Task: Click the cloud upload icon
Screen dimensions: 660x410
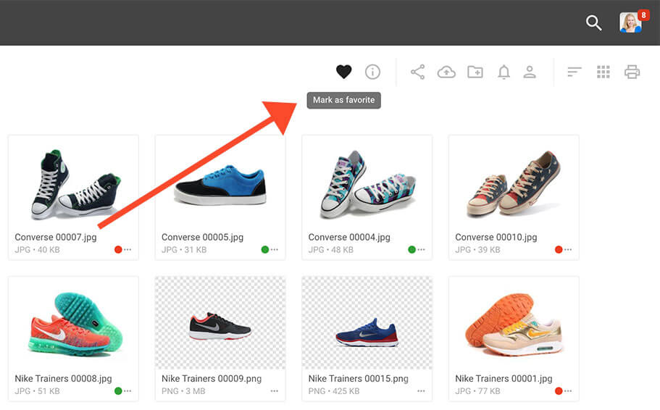Action: click(x=446, y=72)
